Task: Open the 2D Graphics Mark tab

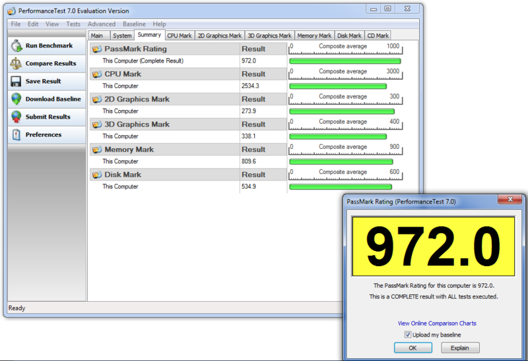Action: click(x=220, y=36)
